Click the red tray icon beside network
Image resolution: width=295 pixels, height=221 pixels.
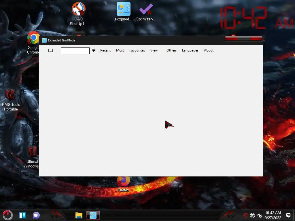(x=245, y=215)
